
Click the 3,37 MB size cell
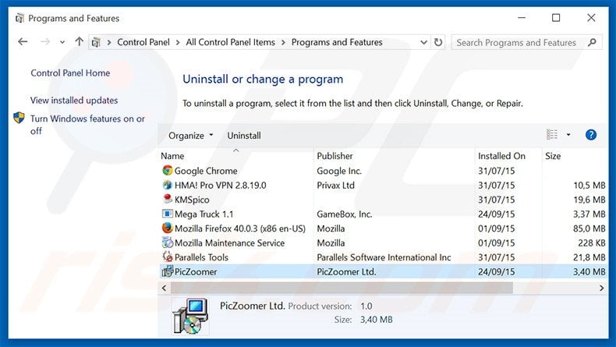(x=589, y=214)
